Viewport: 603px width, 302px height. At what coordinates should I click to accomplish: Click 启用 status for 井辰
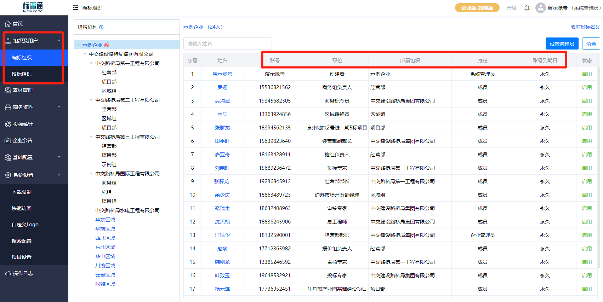(x=587, y=114)
